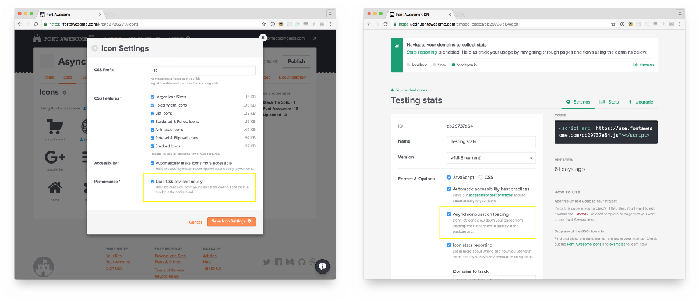Viewport: 699px width, 301px height.
Task: Select the CSS format radio button
Action: tap(481, 177)
